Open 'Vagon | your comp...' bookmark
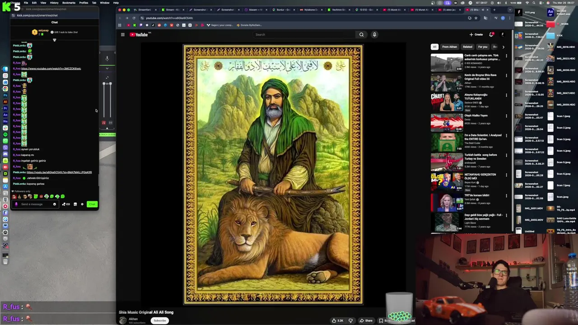Image resolution: width=578 pixels, height=325 pixels. (220, 25)
